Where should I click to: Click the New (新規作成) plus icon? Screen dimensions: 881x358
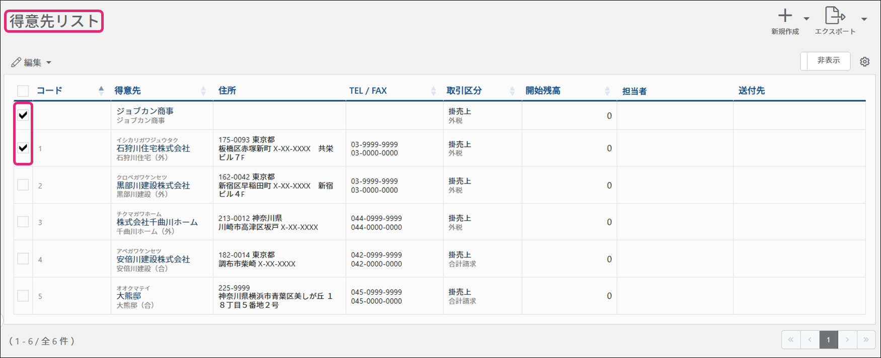click(x=785, y=16)
